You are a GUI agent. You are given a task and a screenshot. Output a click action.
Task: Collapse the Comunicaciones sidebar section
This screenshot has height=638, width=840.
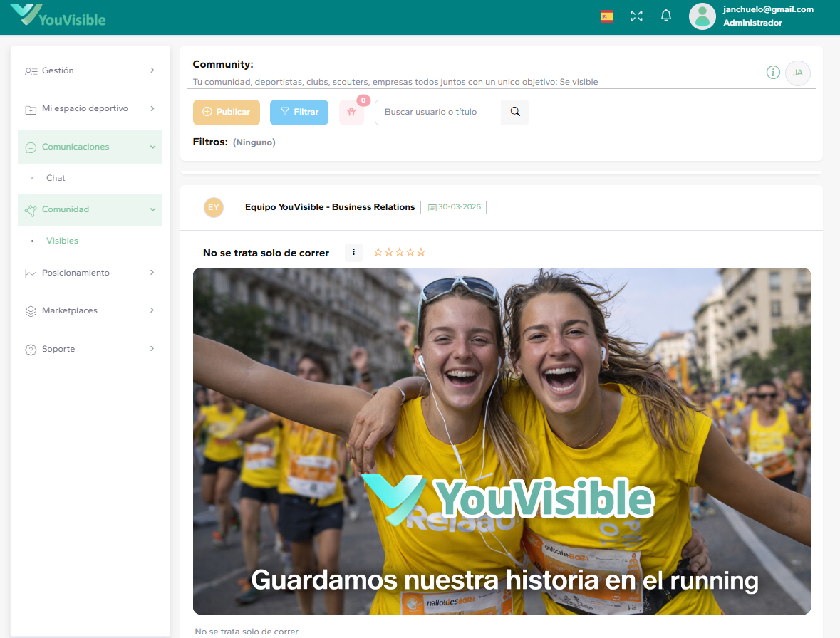90,147
